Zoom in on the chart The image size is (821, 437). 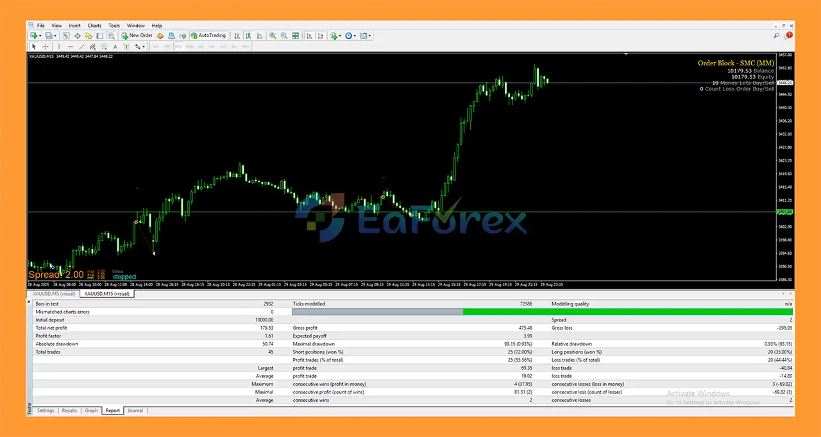273,36
